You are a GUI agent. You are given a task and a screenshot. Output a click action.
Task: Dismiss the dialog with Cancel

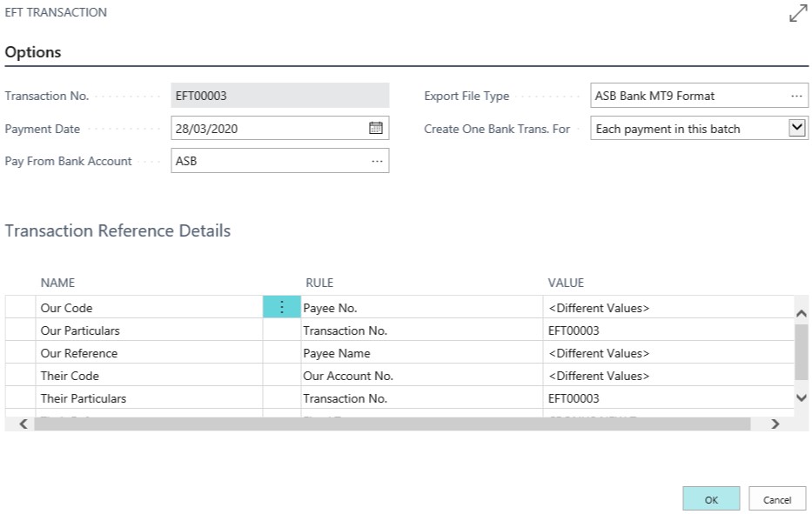click(x=775, y=498)
